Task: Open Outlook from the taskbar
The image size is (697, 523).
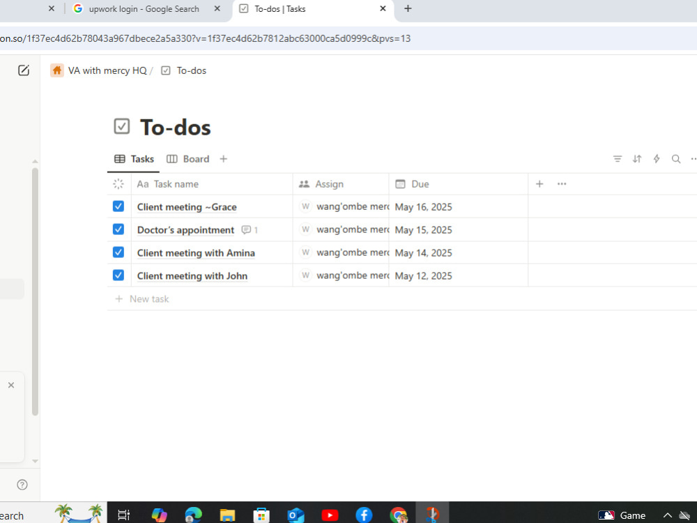Action: (x=296, y=515)
